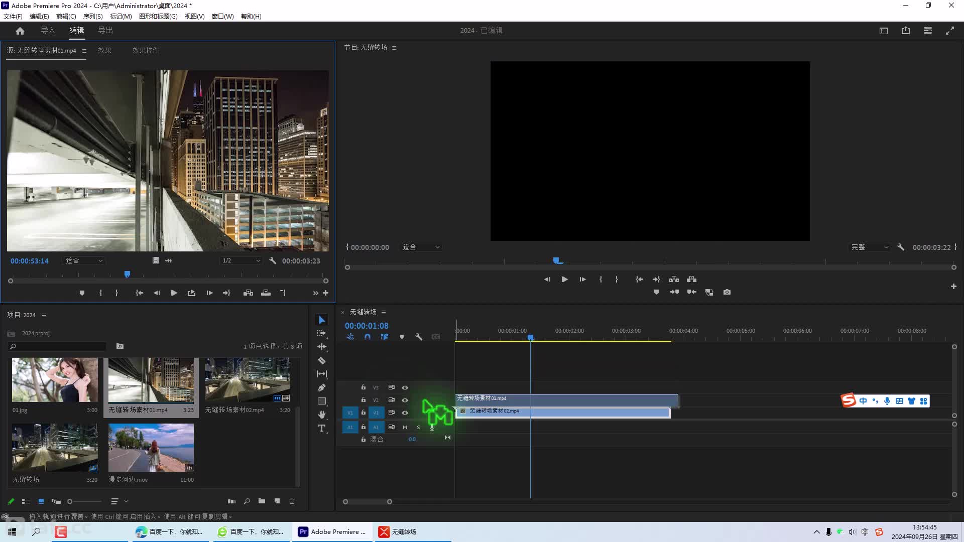Open the 序列(S) menu
This screenshot has width=964, height=542.
(x=93, y=16)
